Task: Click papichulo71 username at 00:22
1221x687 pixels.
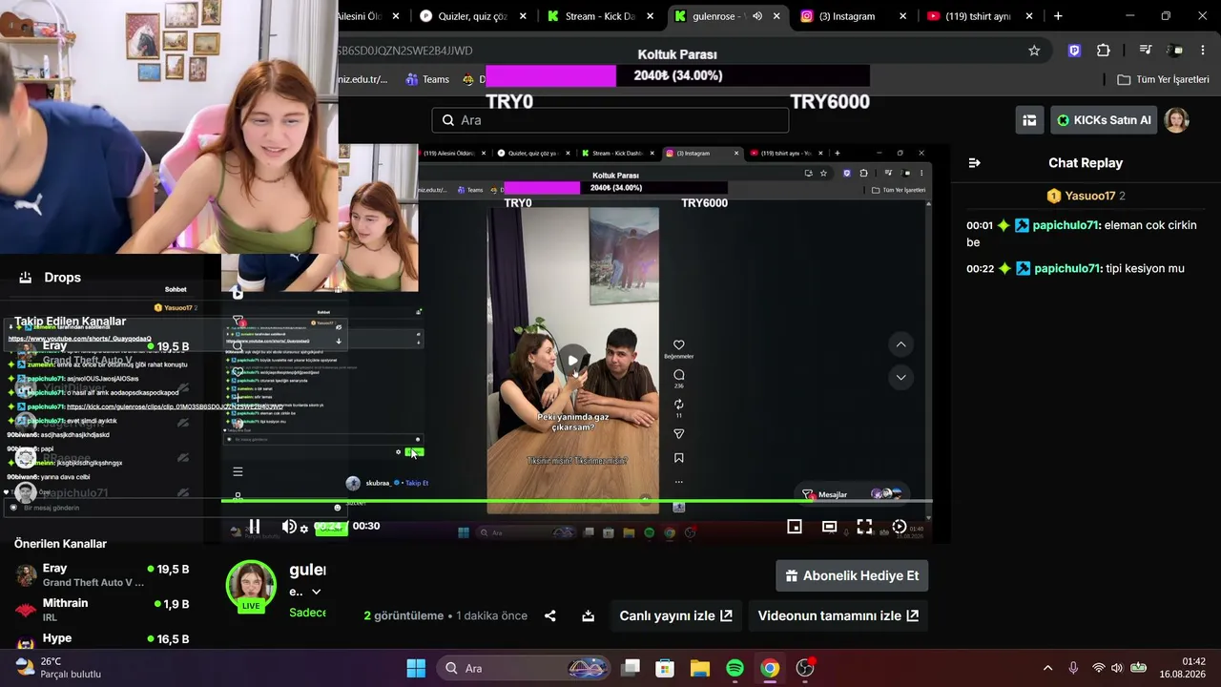Action: [1067, 268]
